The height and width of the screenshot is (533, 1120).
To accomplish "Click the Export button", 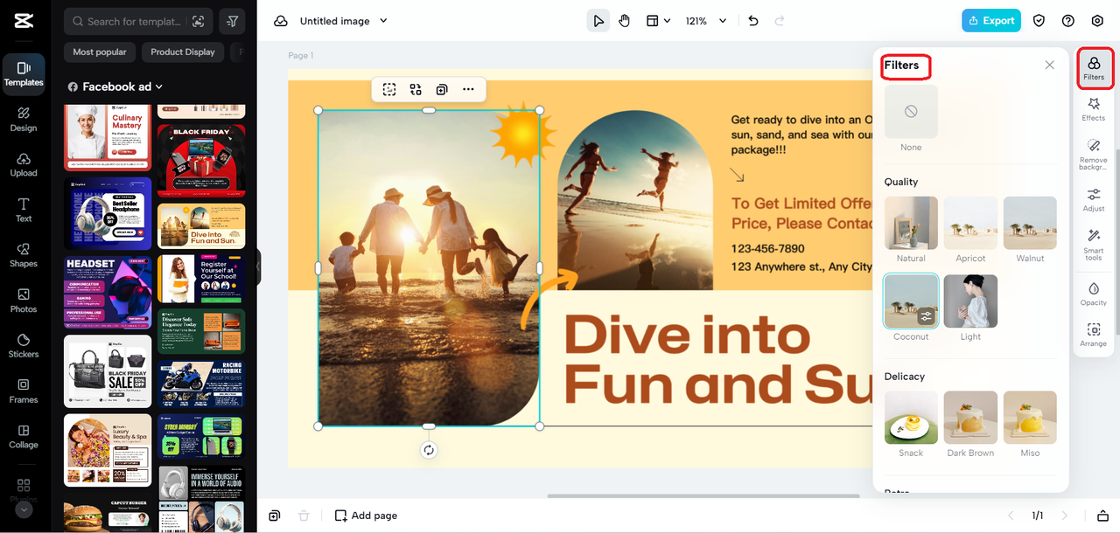I will [990, 21].
